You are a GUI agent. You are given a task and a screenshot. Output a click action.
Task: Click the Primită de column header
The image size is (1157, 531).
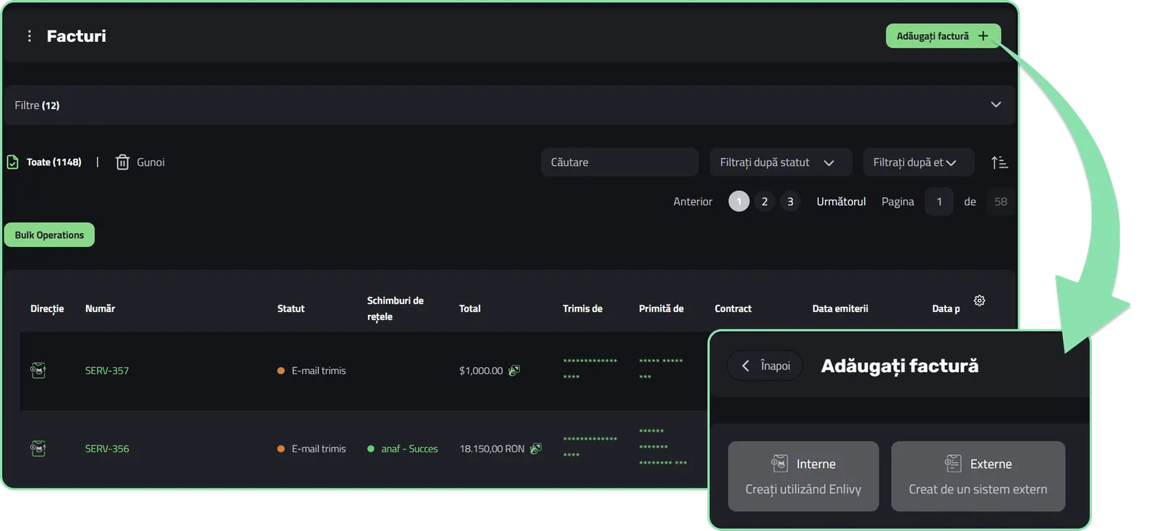[661, 308]
